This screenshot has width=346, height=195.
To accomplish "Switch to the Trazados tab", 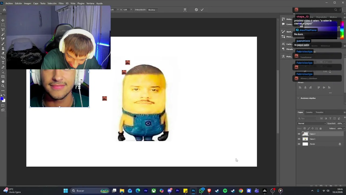I will click(320, 112).
